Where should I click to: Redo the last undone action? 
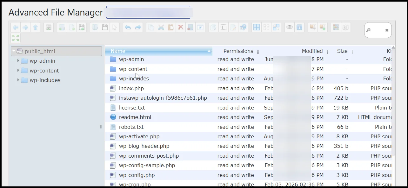click(x=137, y=28)
